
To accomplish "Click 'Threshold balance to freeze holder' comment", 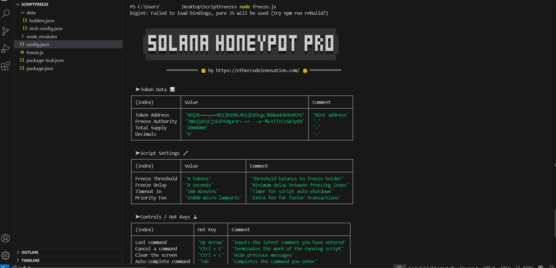I will point(297,179).
